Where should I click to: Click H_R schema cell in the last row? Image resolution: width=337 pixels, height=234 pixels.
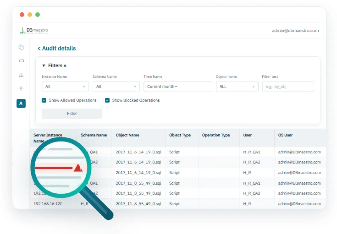coord(85,204)
